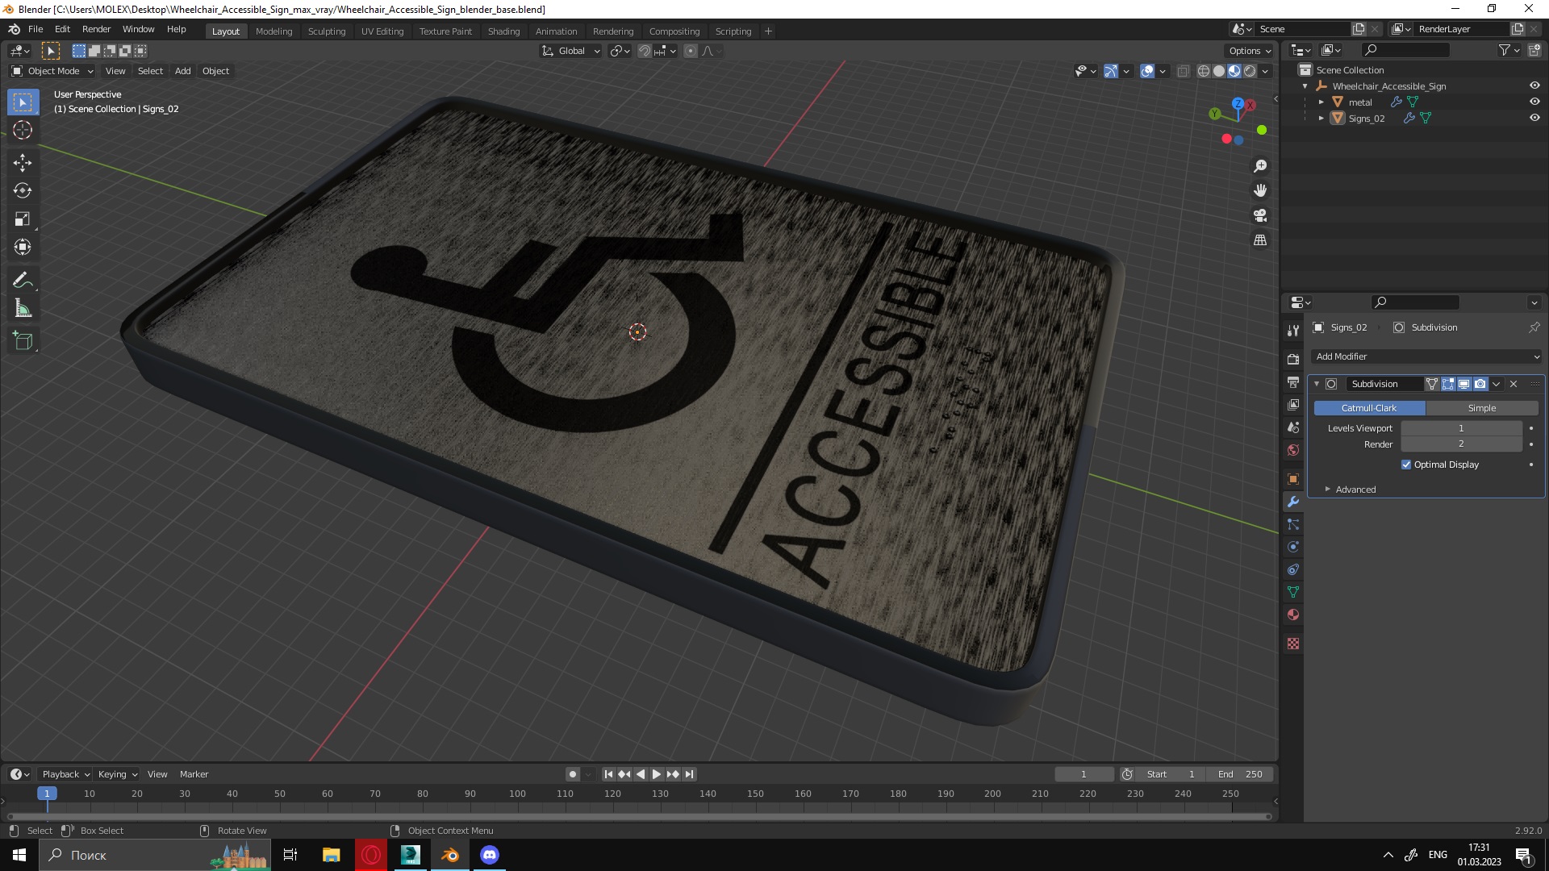Screen dimensions: 1549x871
Task: Open the Object Constraints properties tab
Action: point(1293,569)
